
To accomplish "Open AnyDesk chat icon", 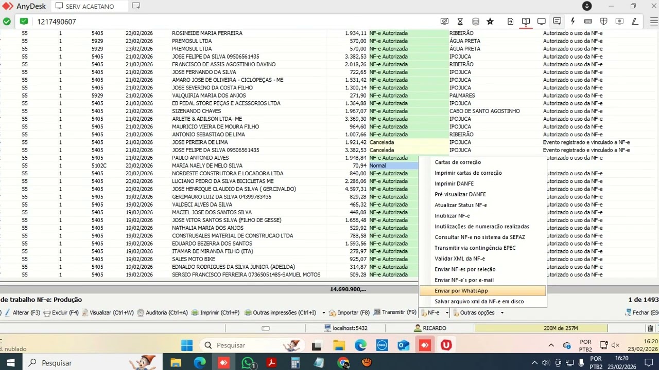I will tap(557, 22).
